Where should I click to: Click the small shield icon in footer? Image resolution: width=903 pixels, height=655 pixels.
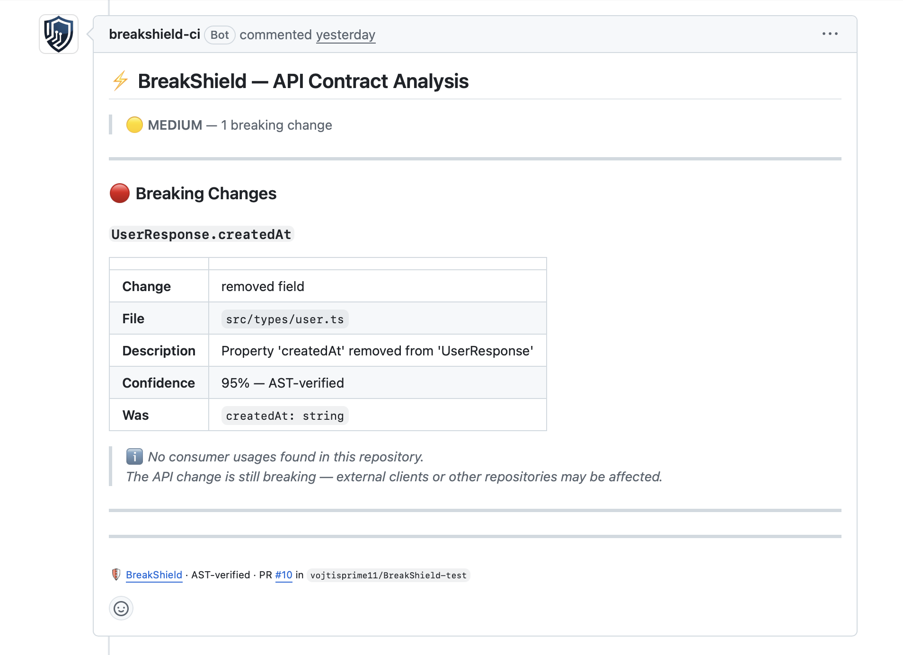116,575
